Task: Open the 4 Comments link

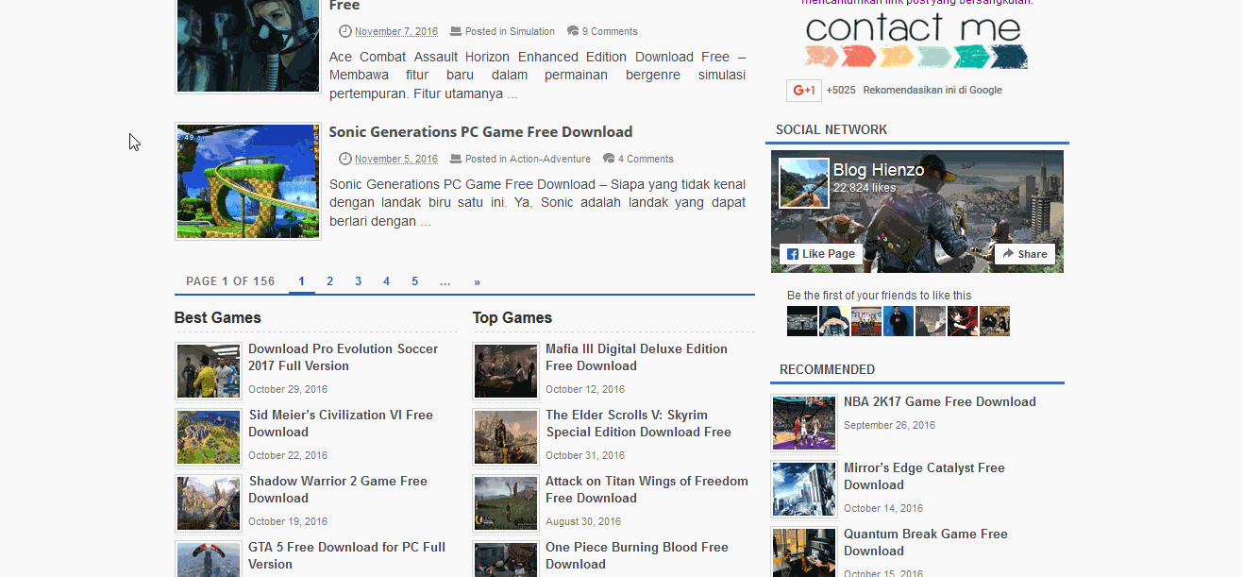Action: tap(646, 159)
